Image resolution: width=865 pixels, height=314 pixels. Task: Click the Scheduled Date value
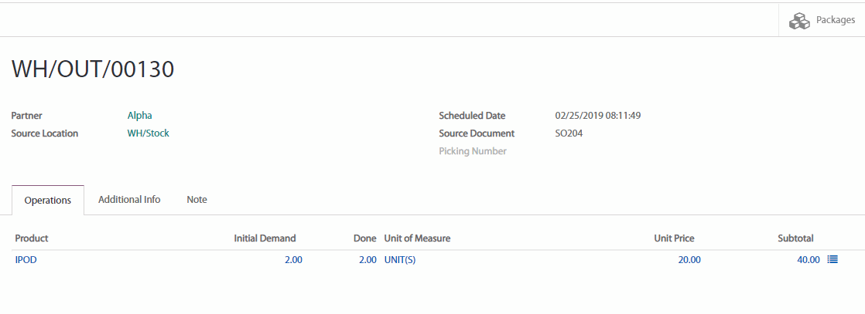tap(598, 116)
